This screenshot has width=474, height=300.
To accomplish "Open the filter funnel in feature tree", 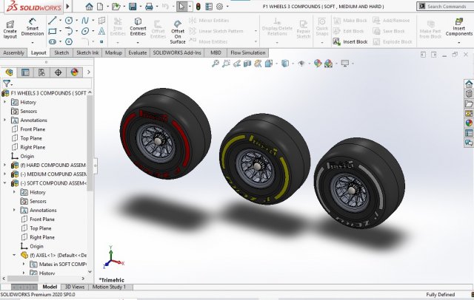I will [7, 83].
